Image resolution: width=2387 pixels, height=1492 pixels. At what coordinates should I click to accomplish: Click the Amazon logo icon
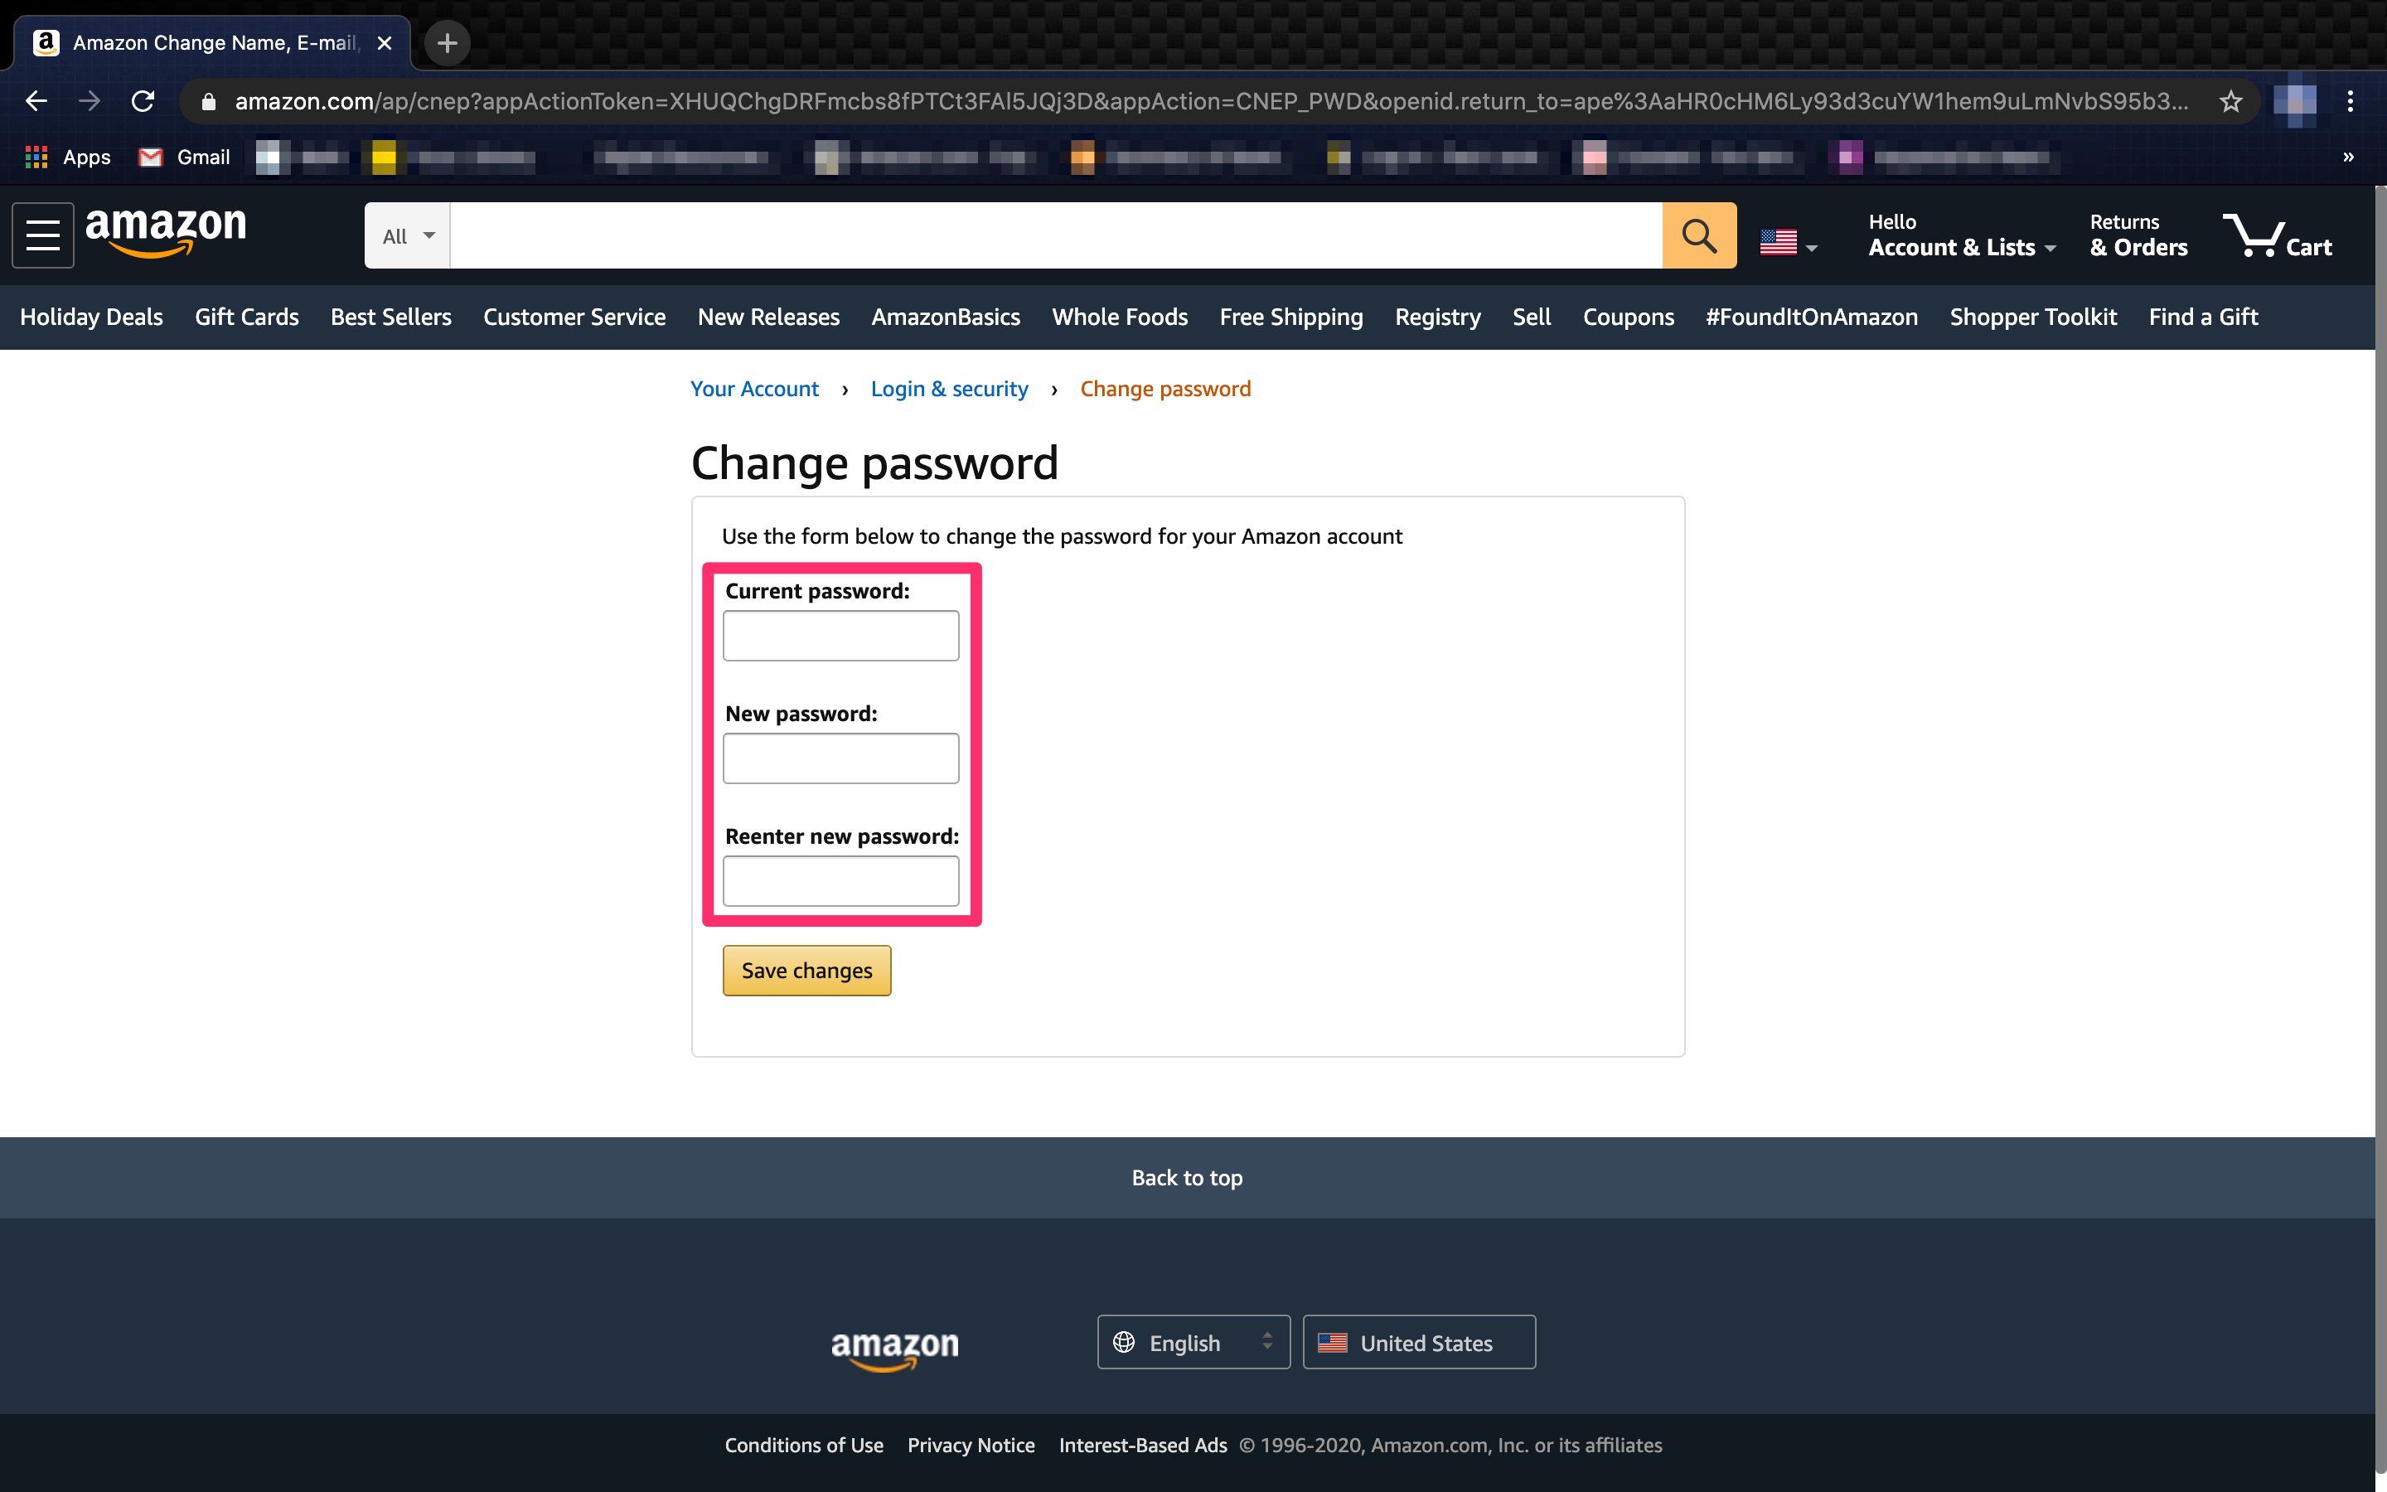[x=167, y=235]
